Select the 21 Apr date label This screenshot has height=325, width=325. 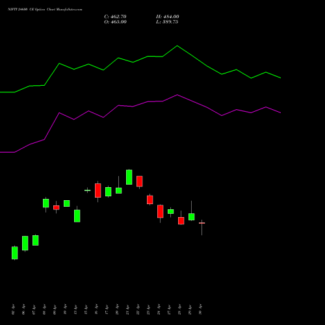tap(127, 309)
